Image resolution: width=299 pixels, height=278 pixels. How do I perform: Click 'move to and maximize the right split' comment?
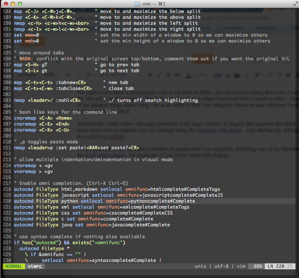[151, 29]
